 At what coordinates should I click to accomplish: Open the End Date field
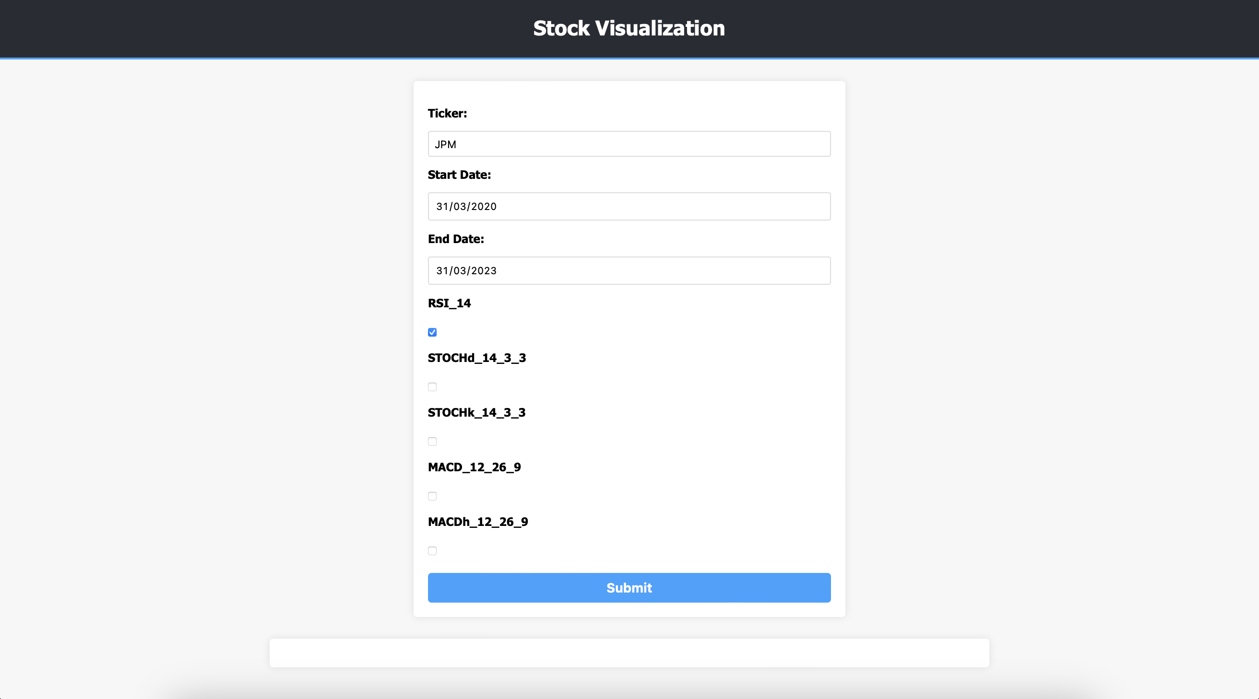tap(629, 270)
